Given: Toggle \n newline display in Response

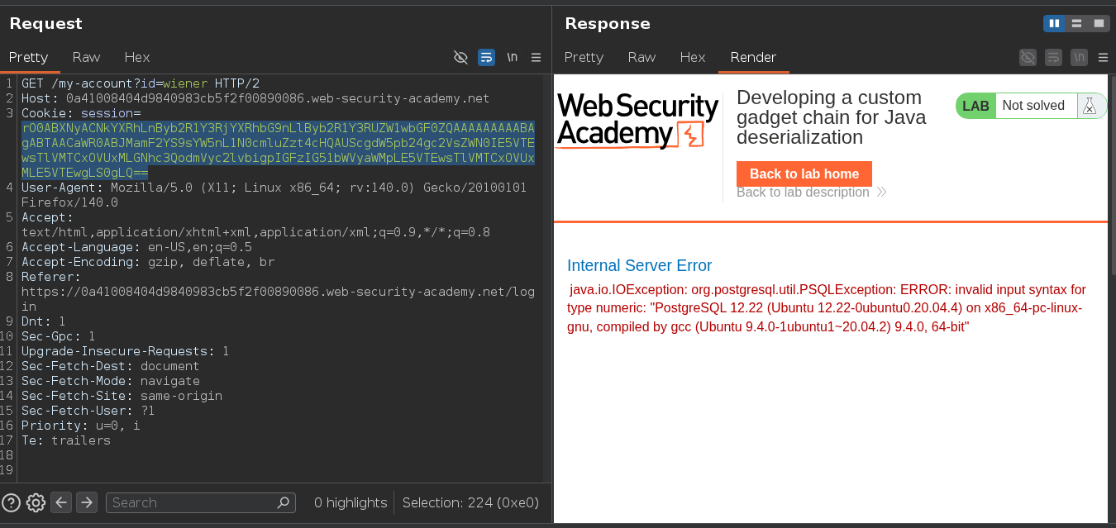Looking at the screenshot, I should coord(1079,57).
